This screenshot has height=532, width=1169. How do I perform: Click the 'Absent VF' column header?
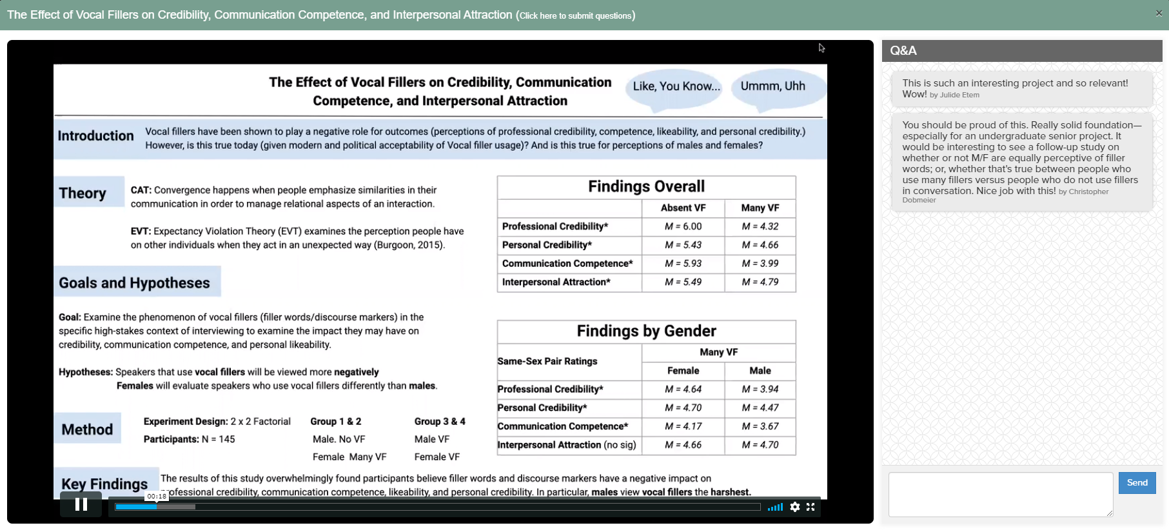click(x=683, y=208)
